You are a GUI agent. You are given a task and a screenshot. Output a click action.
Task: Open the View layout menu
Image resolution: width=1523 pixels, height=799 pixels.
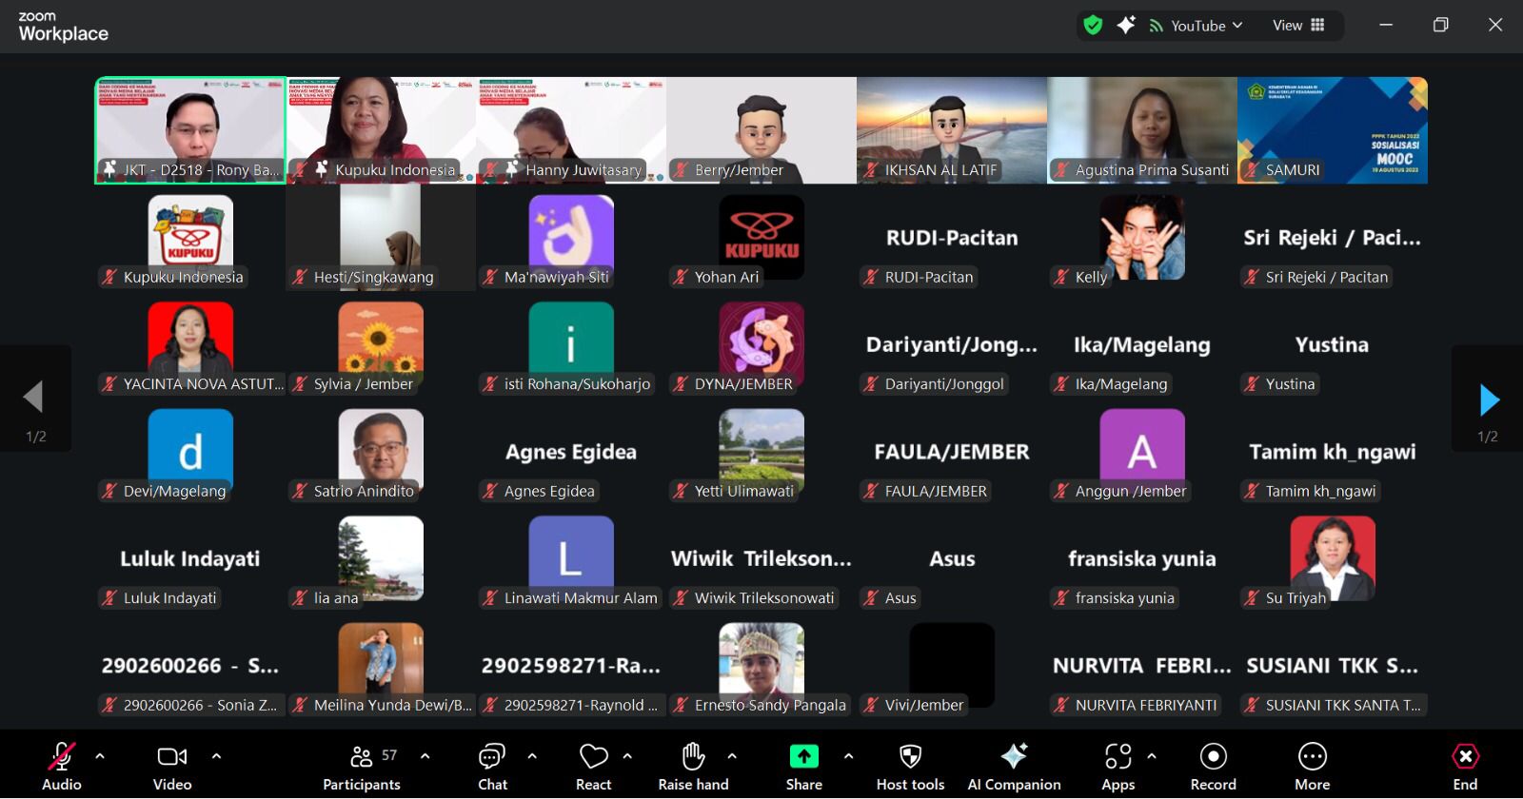point(1298,26)
